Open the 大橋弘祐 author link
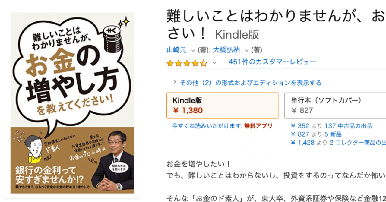The width and height of the screenshot is (386, 202). 226,50
